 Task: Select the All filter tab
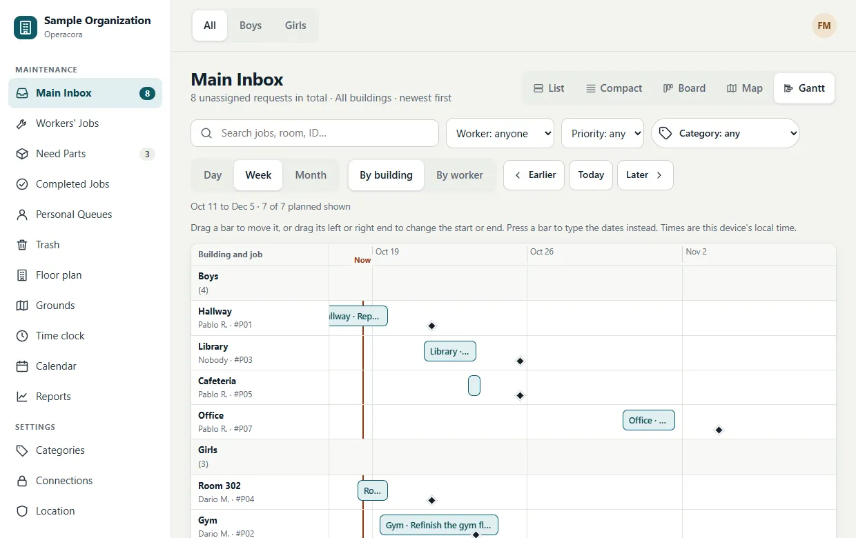coord(210,26)
